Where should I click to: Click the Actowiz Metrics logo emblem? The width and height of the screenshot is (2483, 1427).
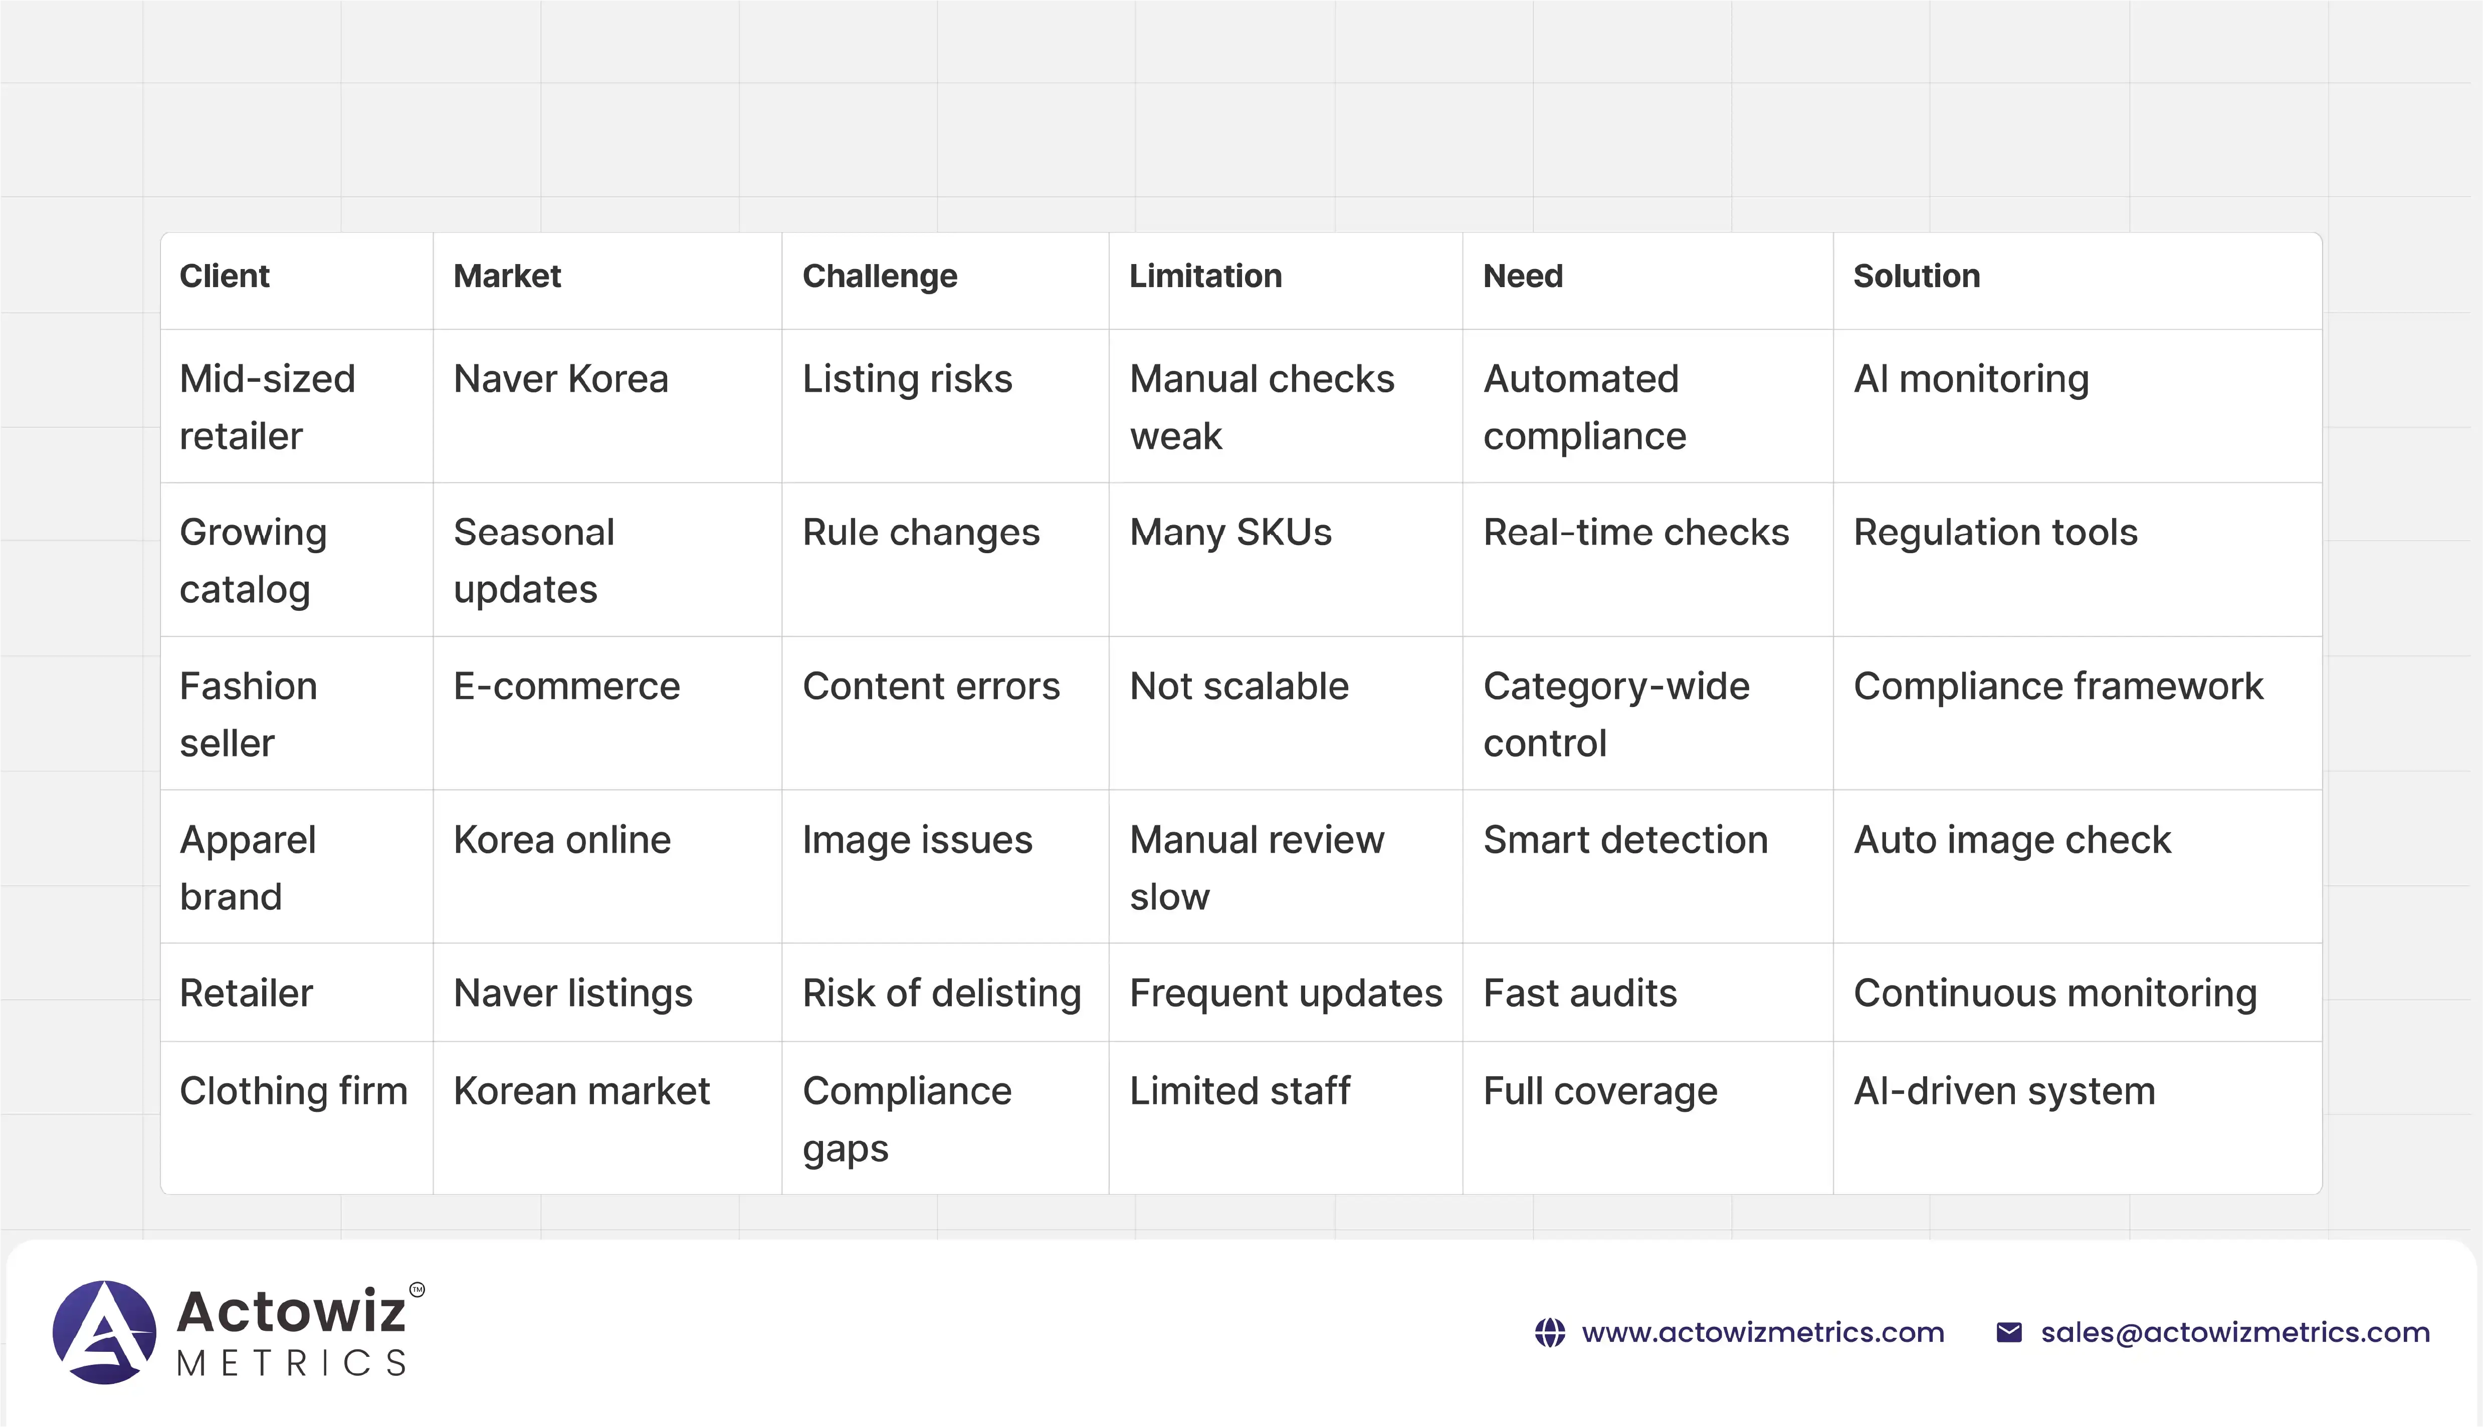(104, 1332)
